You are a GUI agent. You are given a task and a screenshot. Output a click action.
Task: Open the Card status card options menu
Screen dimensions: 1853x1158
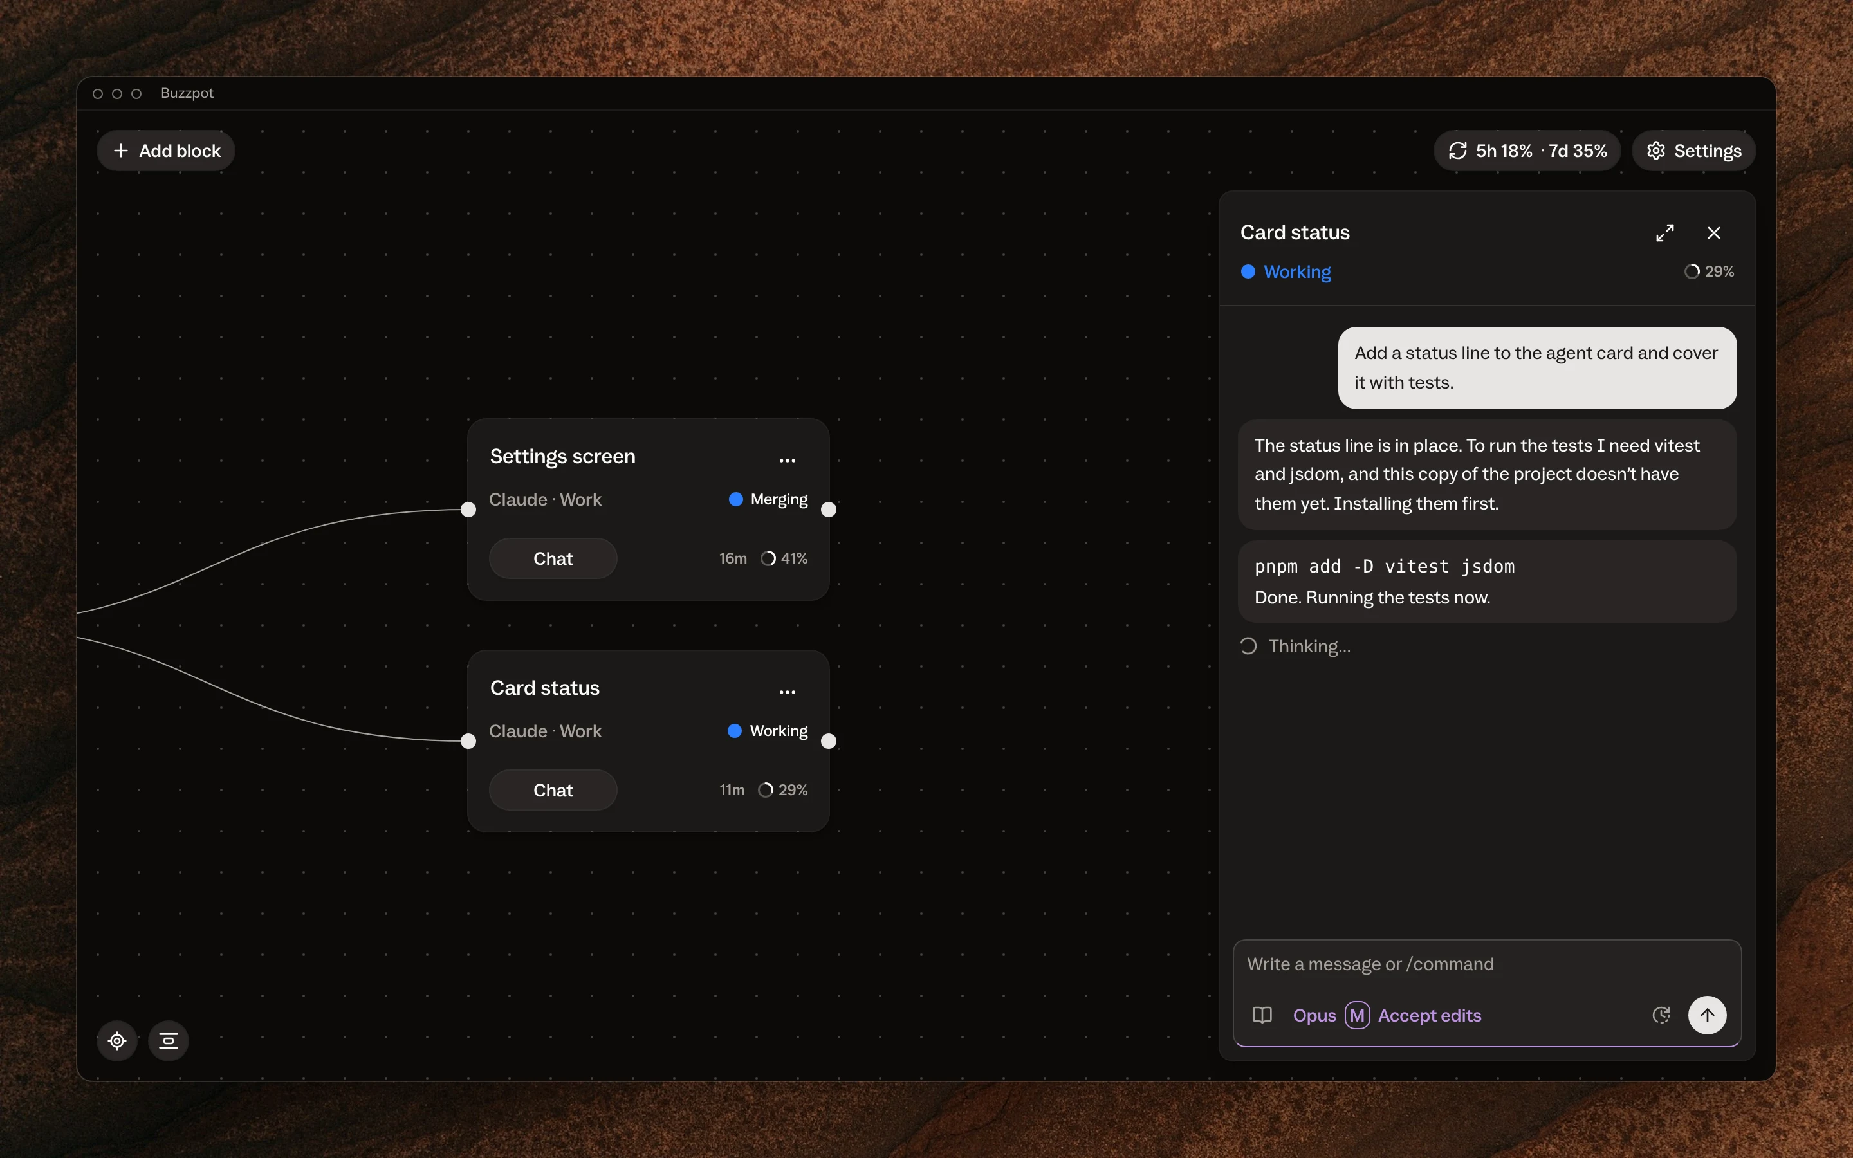pyautogui.click(x=787, y=691)
